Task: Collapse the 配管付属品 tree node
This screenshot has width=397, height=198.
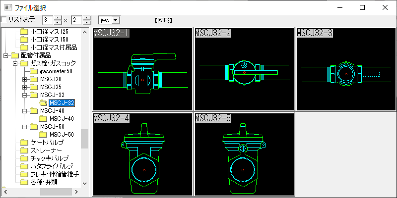Action: (6, 55)
